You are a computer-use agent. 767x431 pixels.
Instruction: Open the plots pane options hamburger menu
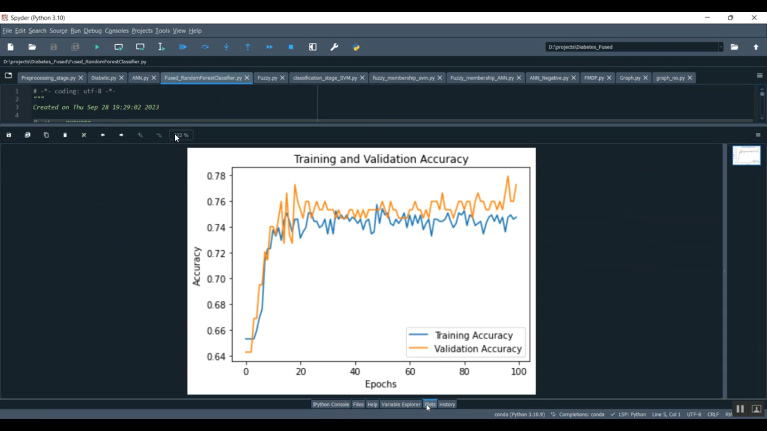(758, 135)
